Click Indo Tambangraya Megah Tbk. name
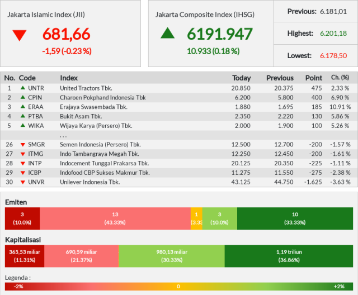Viewport: 358px width, 295px height. click(100, 154)
